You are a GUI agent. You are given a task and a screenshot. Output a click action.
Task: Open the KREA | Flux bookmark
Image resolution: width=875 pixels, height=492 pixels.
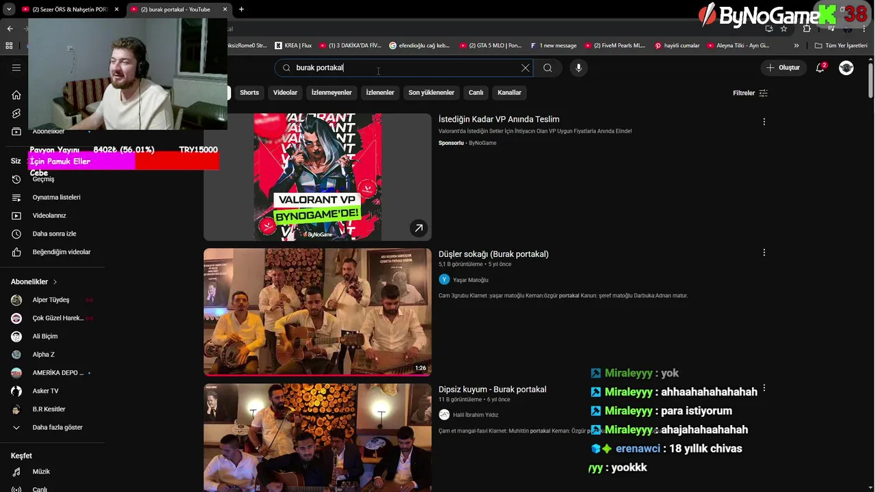[293, 46]
